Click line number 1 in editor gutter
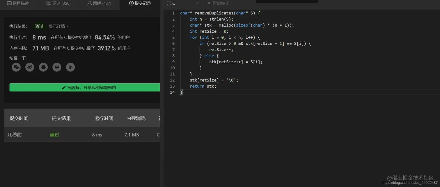Image resolution: width=440 pixels, height=187 pixels. point(173,13)
